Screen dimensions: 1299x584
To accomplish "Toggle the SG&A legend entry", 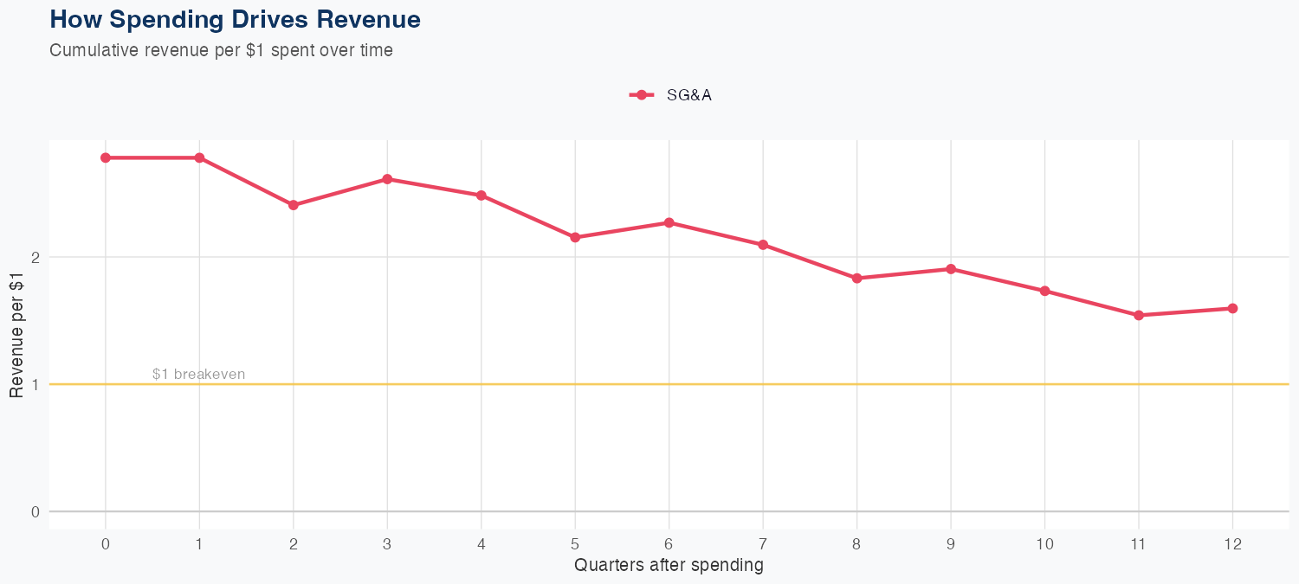I will pos(688,95).
